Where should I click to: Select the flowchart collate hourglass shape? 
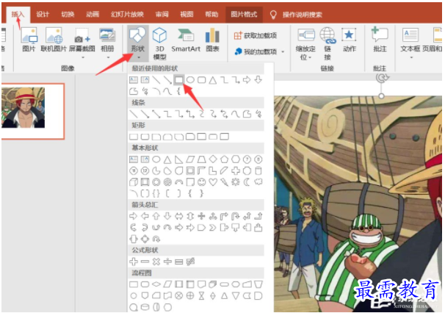[201, 296]
